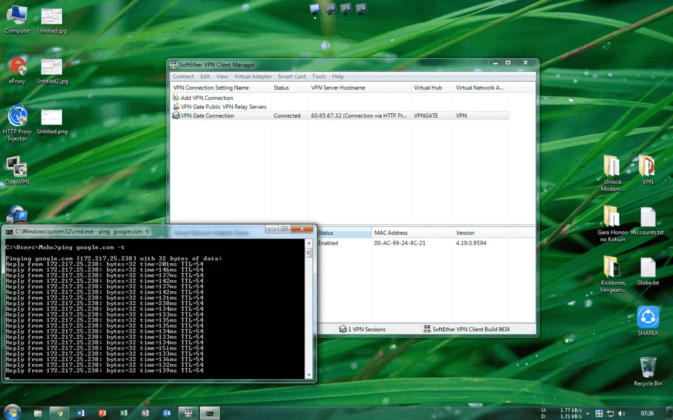Open Word from the taskbar
The image size is (673, 420).
(x=81, y=413)
